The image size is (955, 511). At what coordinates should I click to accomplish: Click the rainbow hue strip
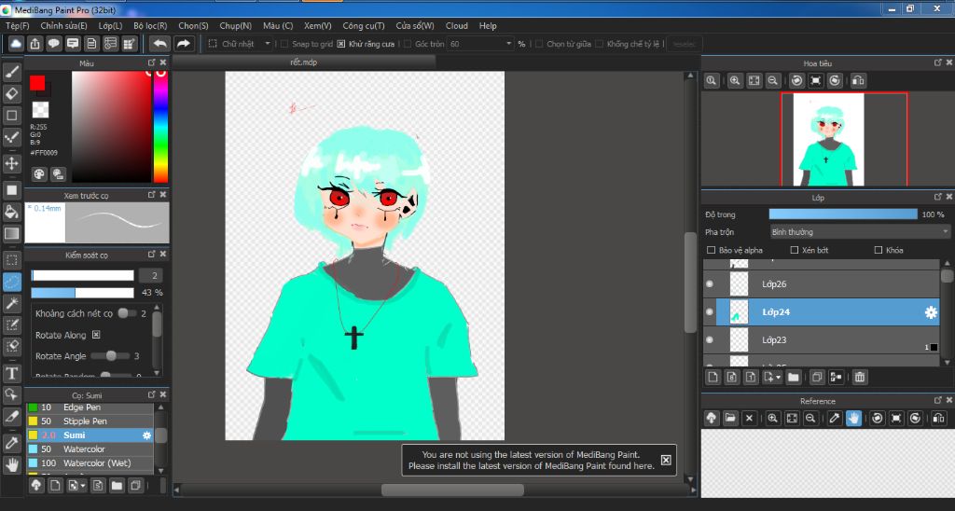coord(160,127)
